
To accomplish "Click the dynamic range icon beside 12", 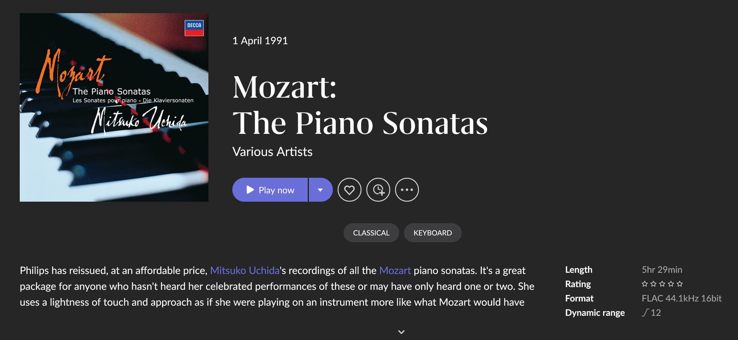I will (645, 313).
